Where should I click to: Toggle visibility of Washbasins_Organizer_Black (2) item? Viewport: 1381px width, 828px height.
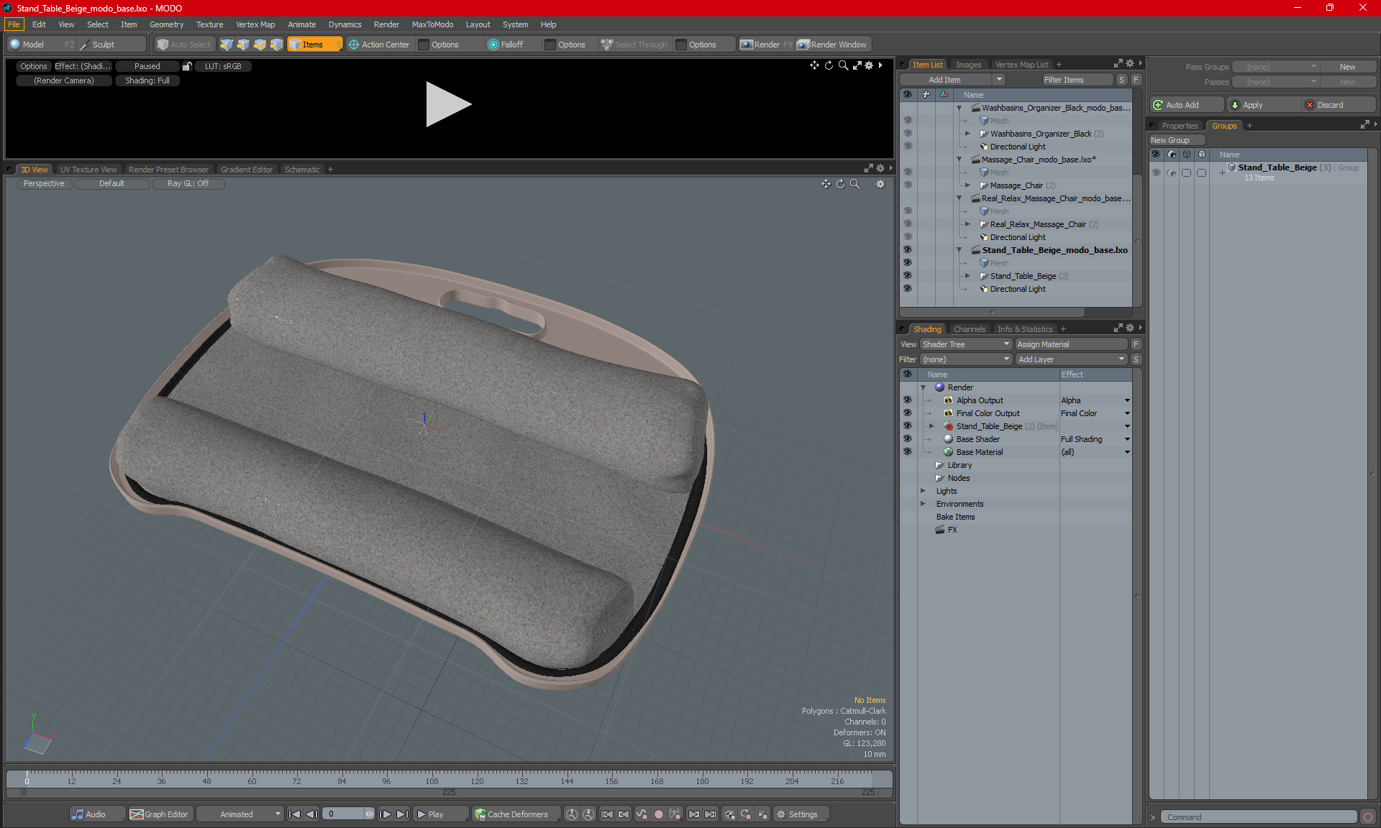pyautogui.click(x=907, y=134)
